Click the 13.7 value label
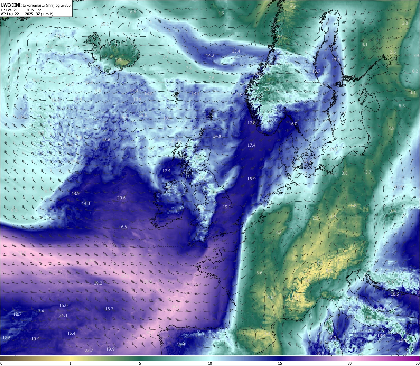The width and height of the screenshot is (420, 366). coord(316,71)
